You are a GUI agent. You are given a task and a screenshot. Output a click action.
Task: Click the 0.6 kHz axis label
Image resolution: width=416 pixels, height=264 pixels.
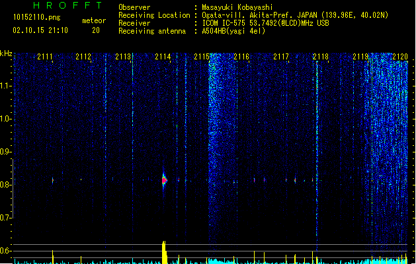pyautogui.click(x=5, y=251)
